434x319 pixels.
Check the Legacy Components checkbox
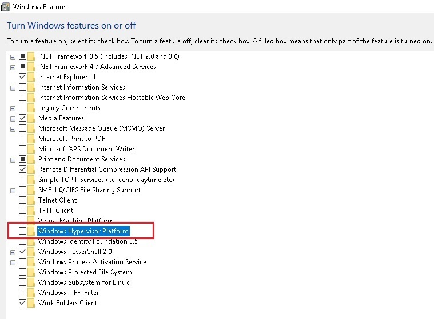click(x=23, y=107)
